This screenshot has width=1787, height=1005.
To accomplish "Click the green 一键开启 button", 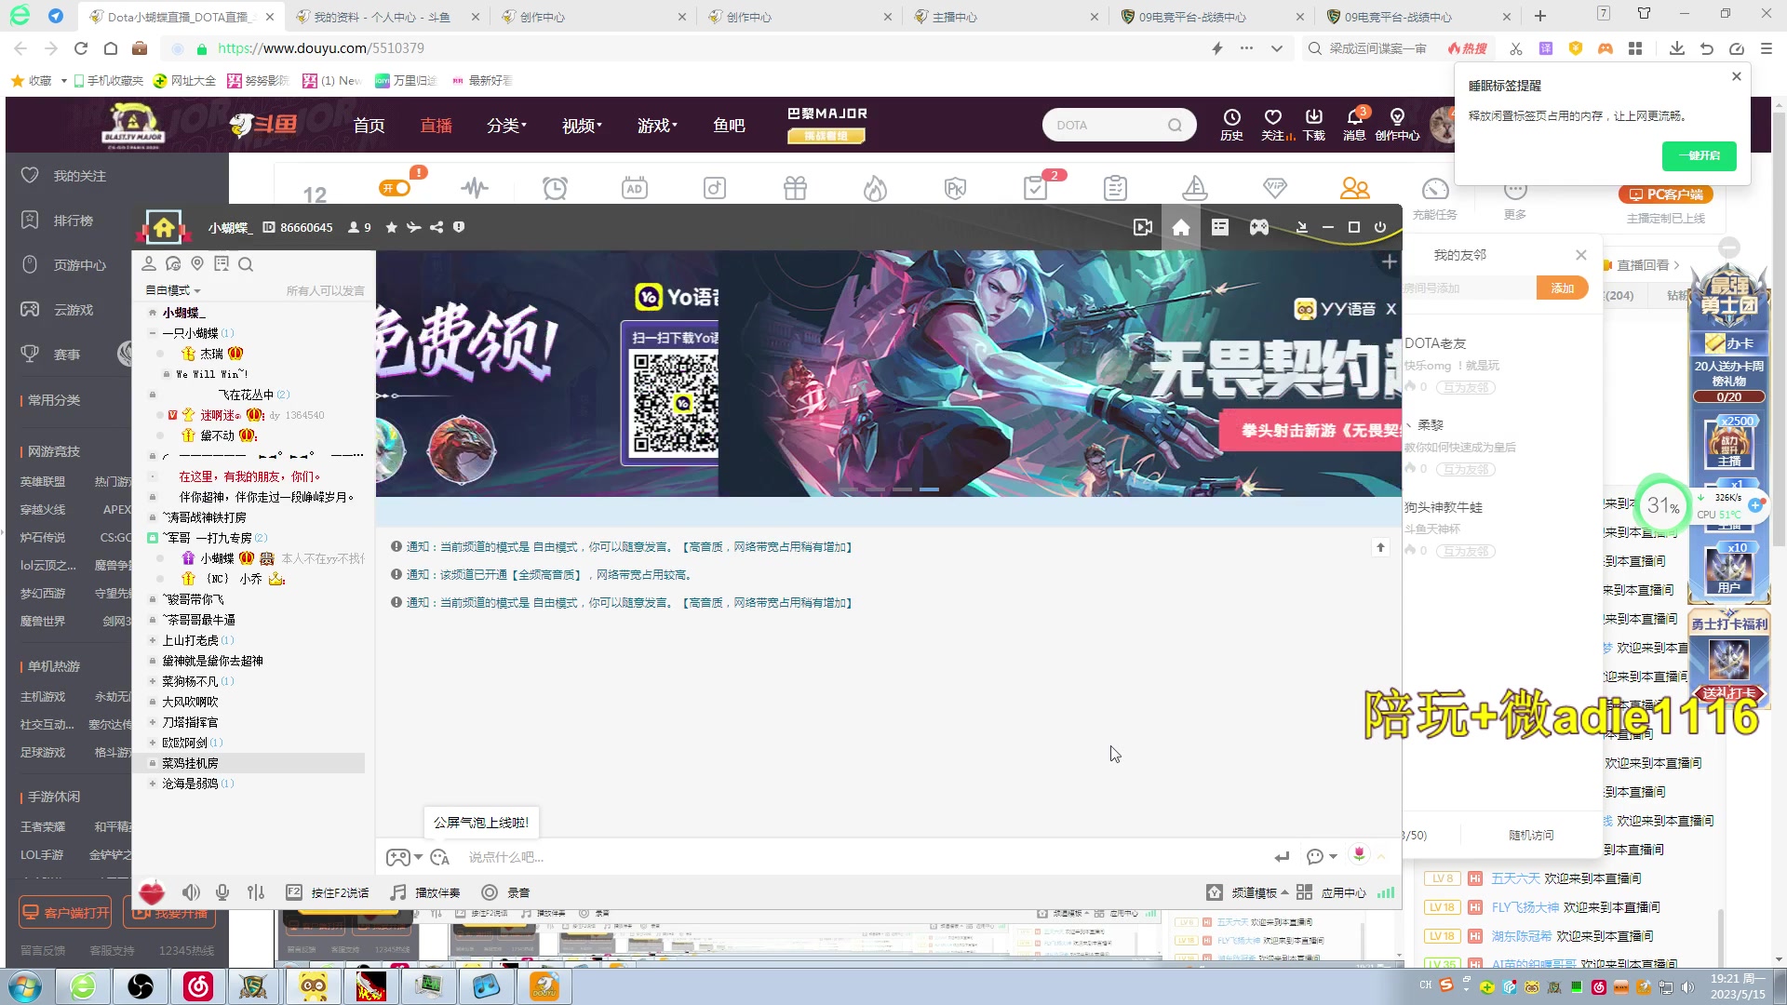I will (x=1699, y=155).
